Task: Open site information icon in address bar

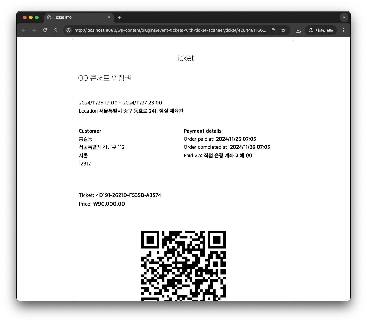Action: [x=69, y=30]
